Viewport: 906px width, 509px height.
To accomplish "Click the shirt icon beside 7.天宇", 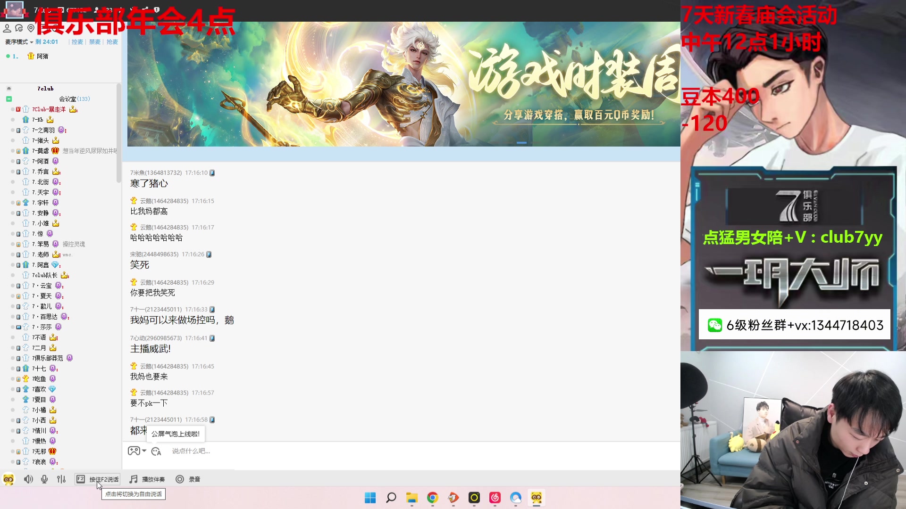I will [x=26, y=192].
